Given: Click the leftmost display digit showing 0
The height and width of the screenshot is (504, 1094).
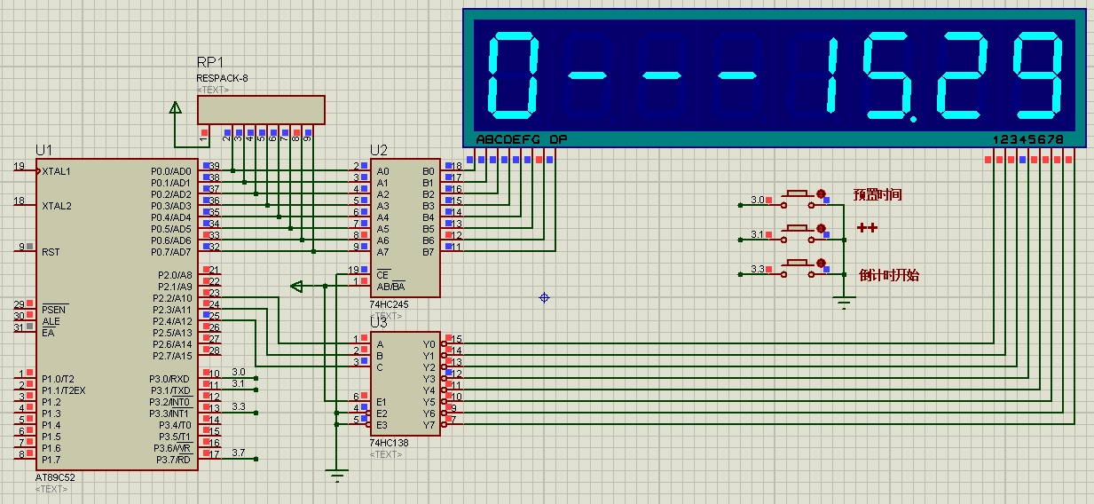Looking at the screenshot, I should pyautogui.click(x=514, y=76).
